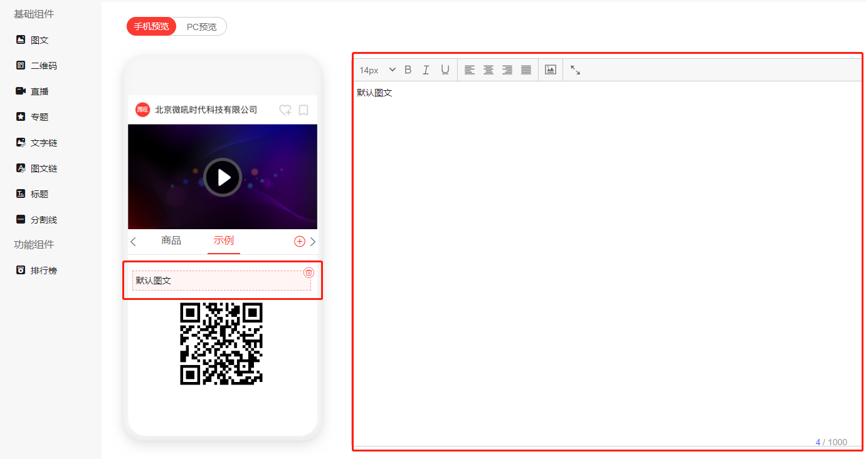
Task: Click 北京微吼时代科技有限公司 company name
Action: pos(206,110)
